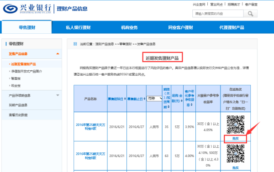Screen dimensions: 274x172
Task: Open the 同业客户理财 tab
Action: pos(180,27)
